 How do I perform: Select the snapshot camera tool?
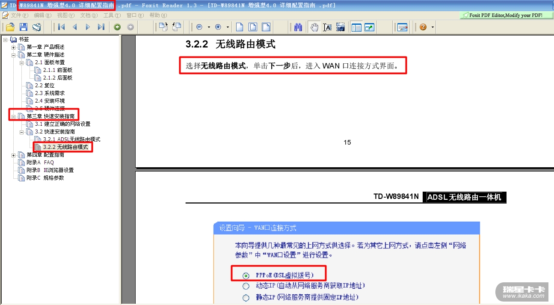341,27
